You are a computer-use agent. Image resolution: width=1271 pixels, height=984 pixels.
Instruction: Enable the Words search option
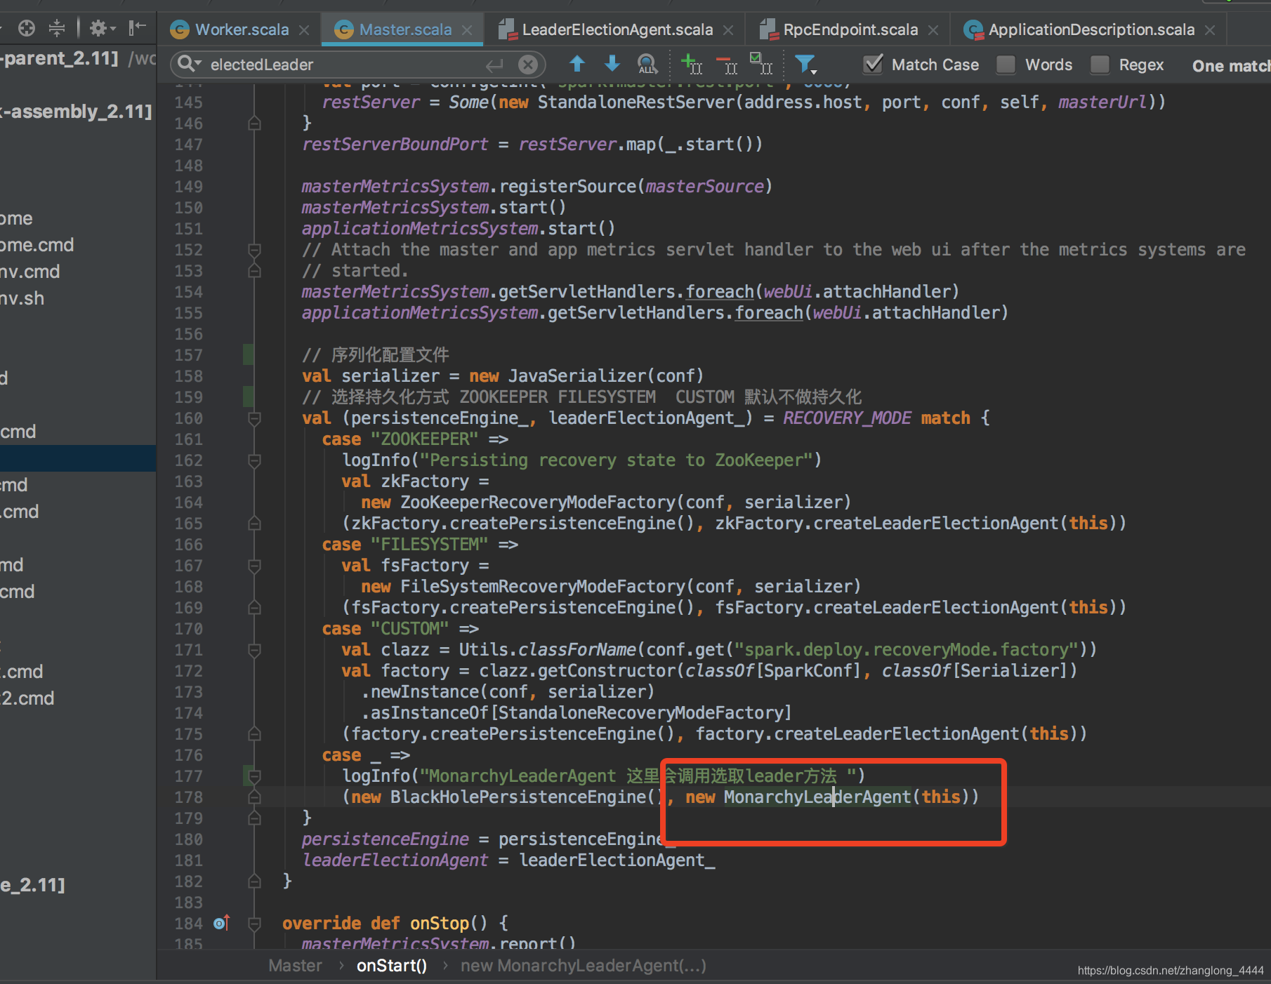coord(1006,64)
